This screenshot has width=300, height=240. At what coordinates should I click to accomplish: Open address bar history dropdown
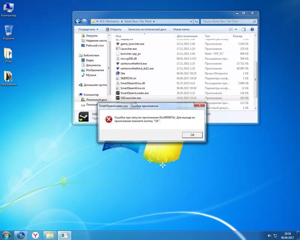(191, 21)
